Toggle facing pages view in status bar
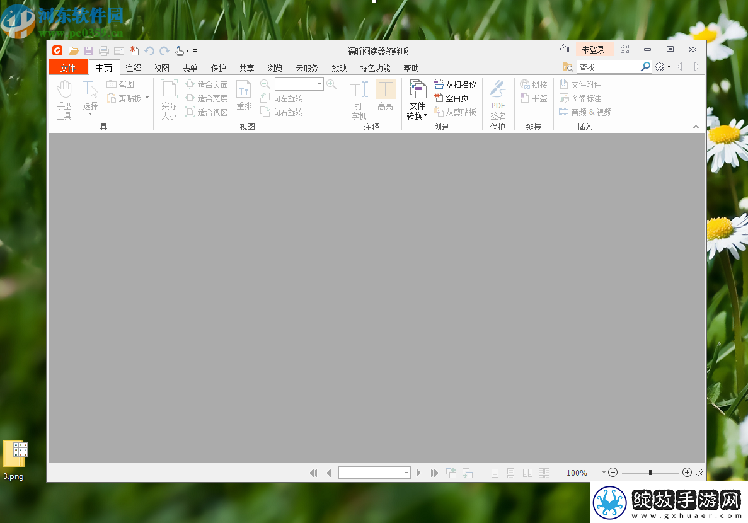Image resolution: width=748 pixels, height=523 pixels. click(x=527, y=473)
